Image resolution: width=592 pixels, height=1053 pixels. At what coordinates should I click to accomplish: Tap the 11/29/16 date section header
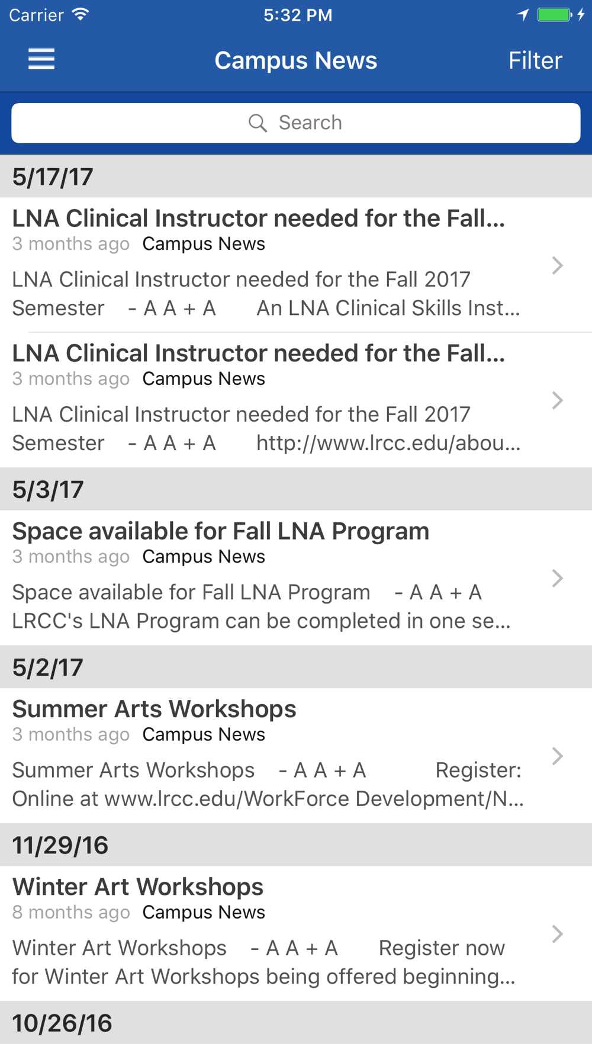point(60,845)
